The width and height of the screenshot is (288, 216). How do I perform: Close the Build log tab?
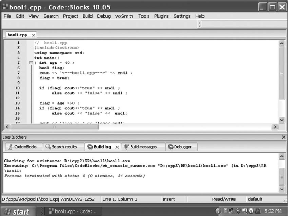(117, 147)
